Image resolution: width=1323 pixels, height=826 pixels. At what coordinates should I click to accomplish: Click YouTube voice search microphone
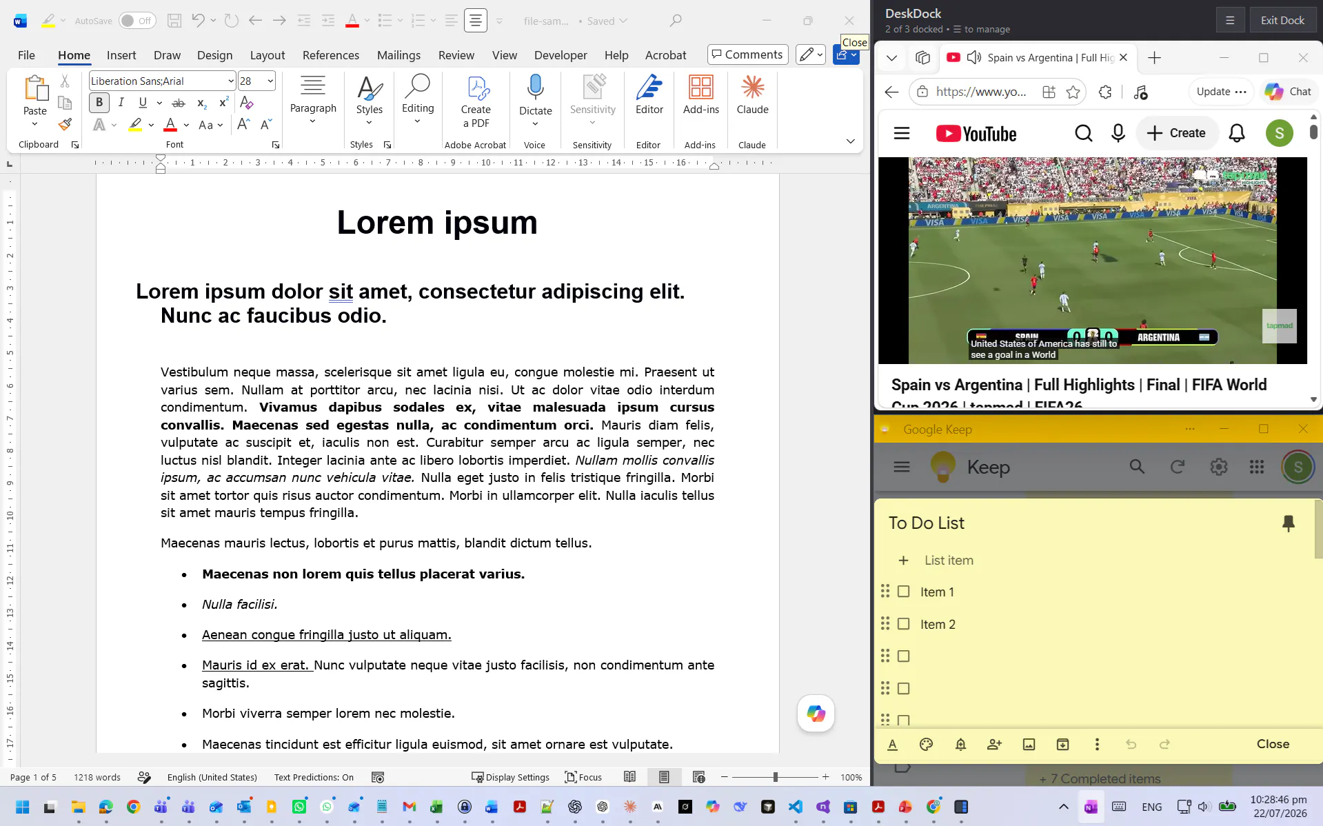[x=1118, y=133]
